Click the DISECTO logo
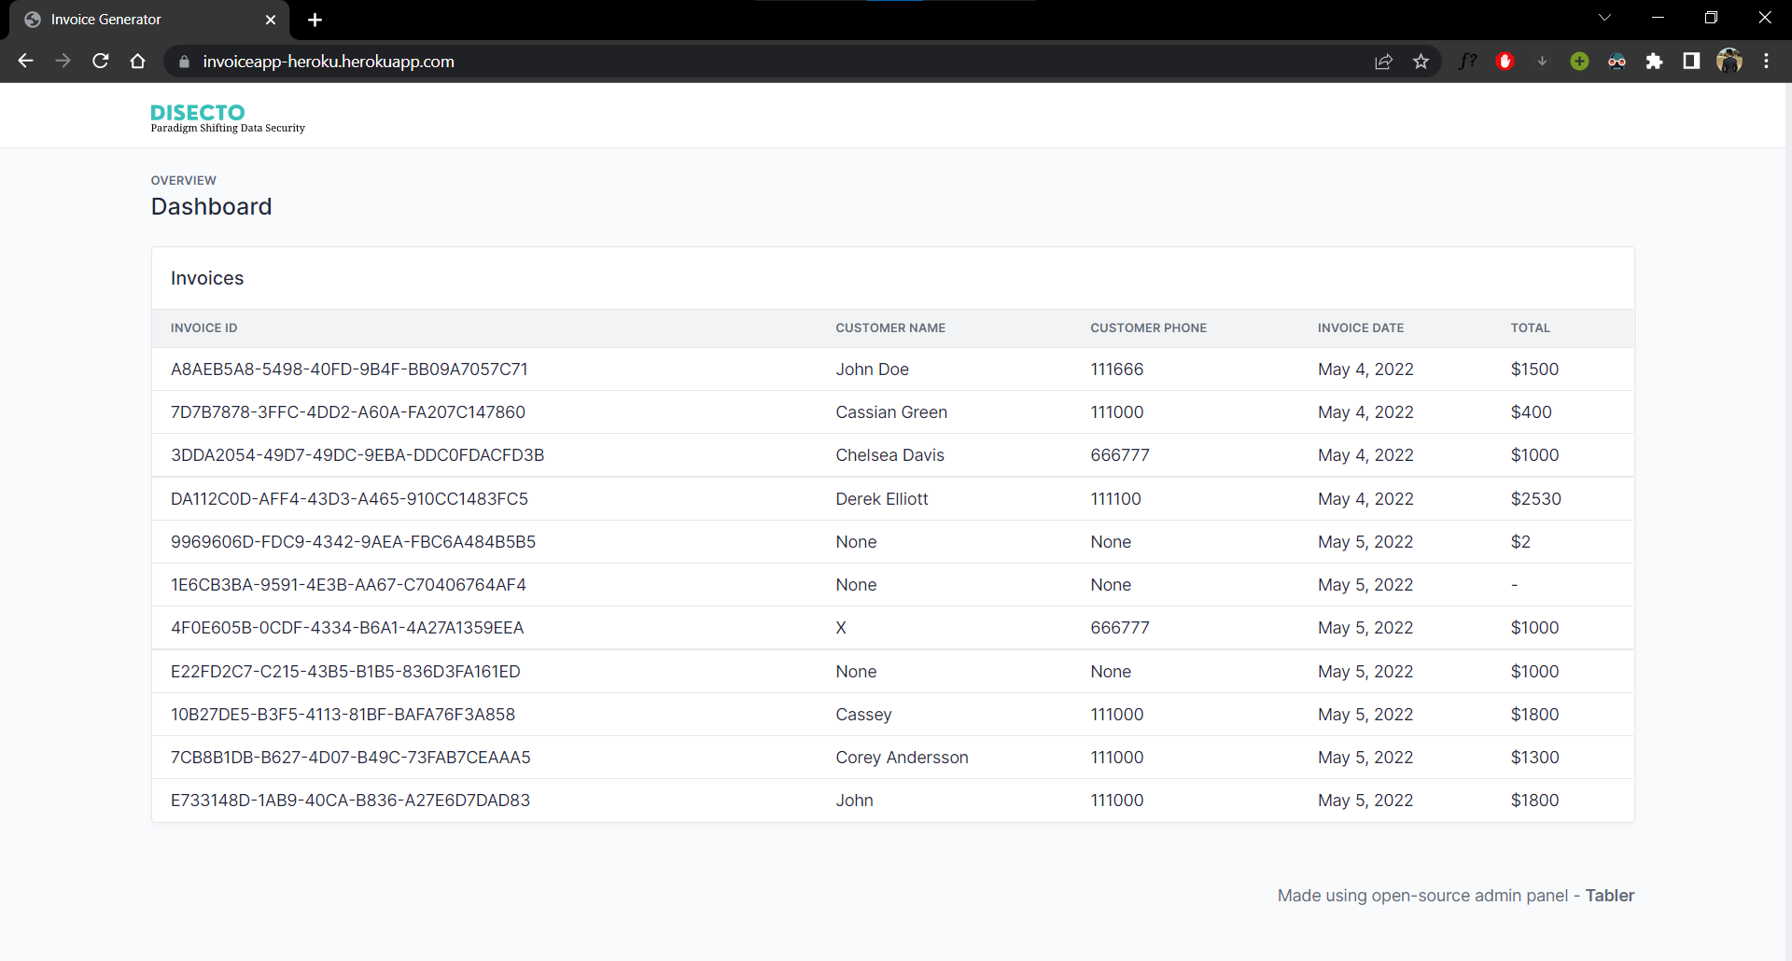1792x961 pixels. click(196, 112)
